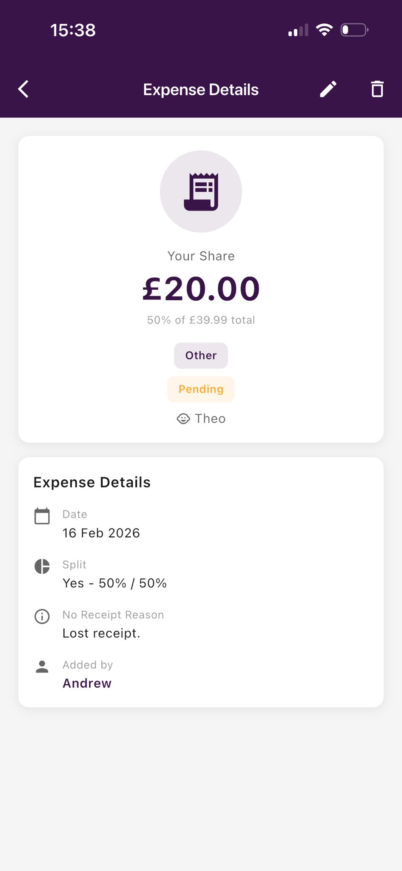The height and width of the screenshot is (871, 402).
Task: Tap the Theo child label
Action: [x=210, y=419]
